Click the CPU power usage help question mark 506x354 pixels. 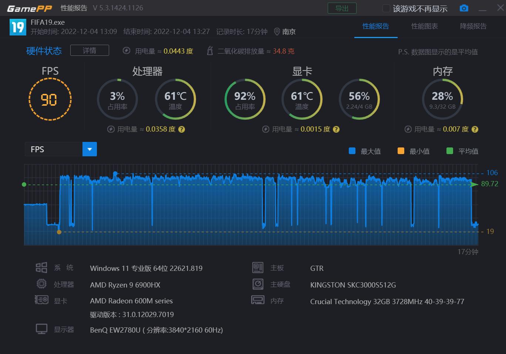182,129
